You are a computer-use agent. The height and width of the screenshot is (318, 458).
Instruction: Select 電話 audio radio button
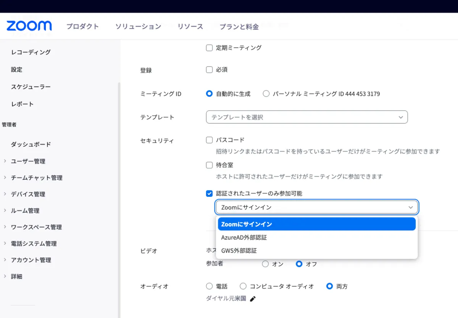point(209,286)
